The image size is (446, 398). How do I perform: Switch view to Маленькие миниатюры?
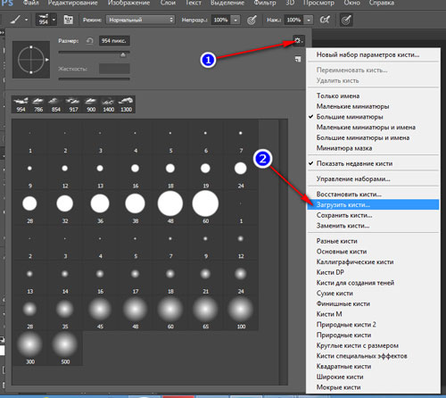373,106
